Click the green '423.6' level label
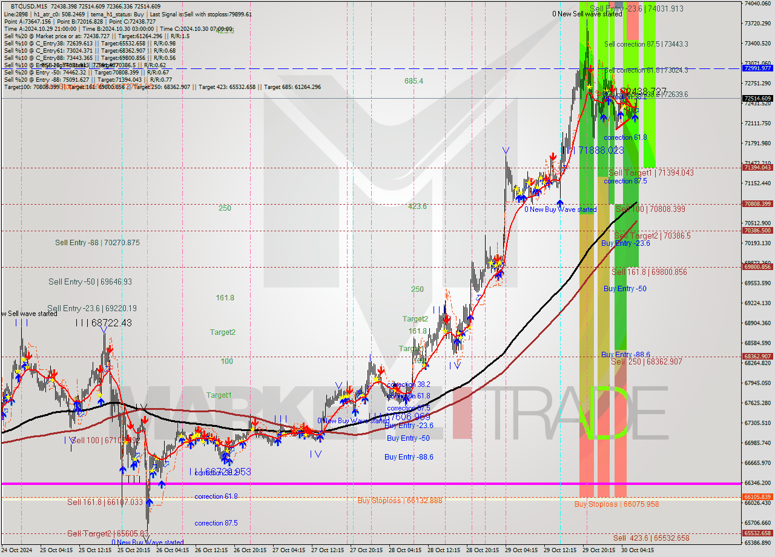Viewport: 775px width, 557px height. click(417, 206)
